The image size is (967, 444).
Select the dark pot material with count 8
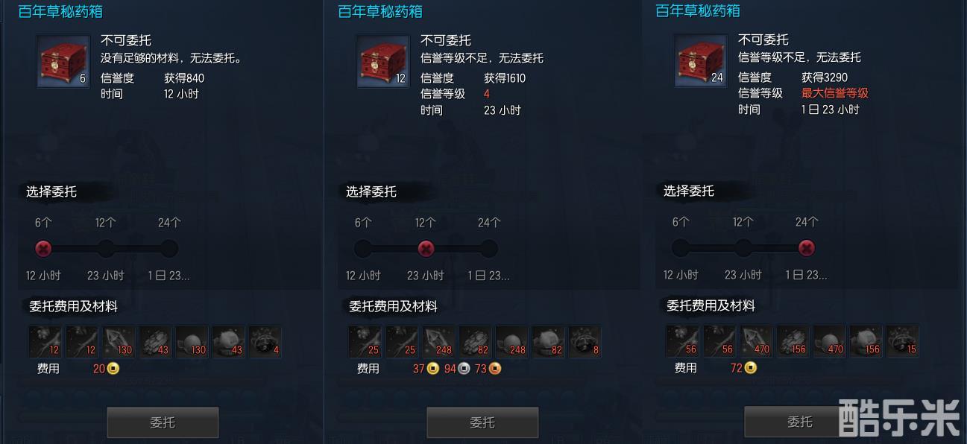click(x=585, y=342)
